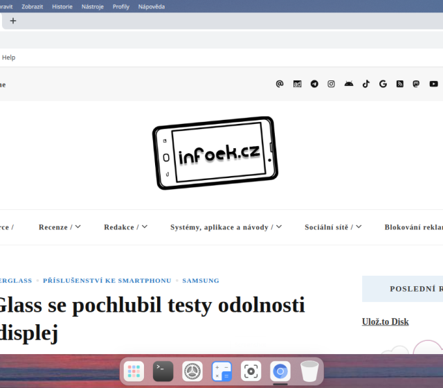Click the YouTube icon in header
The image size is (443, 388).
click(x=434, y=84)
